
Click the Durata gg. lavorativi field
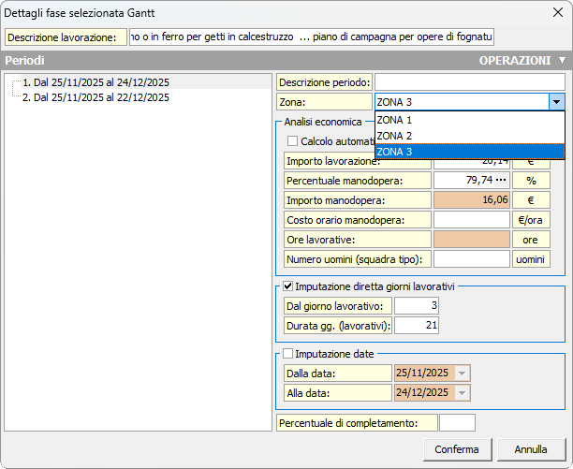[417, 325]
